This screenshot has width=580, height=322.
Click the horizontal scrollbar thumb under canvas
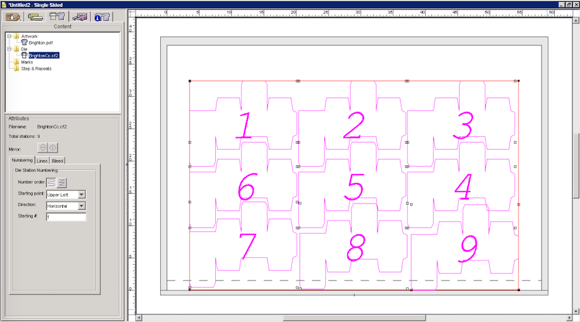(354, 318)
